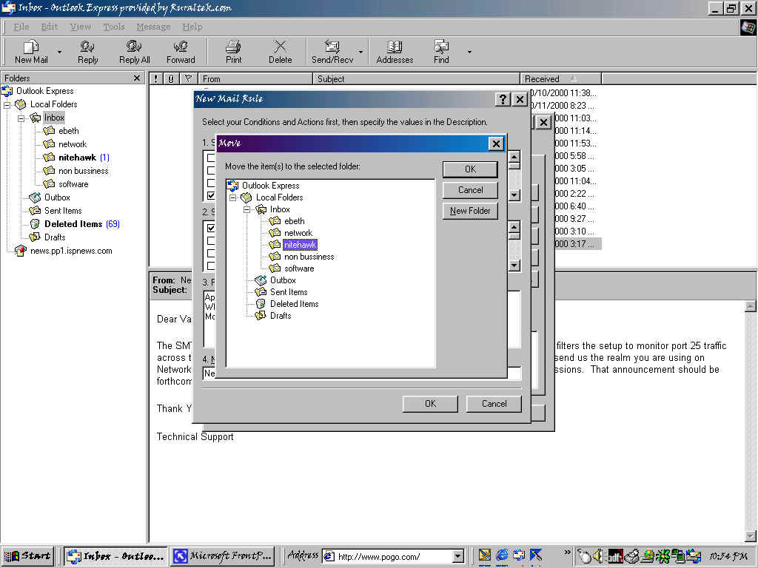Uncheck the ticked box in the conditions list
The width and height of the screenshot is (758, 568).
211,195
